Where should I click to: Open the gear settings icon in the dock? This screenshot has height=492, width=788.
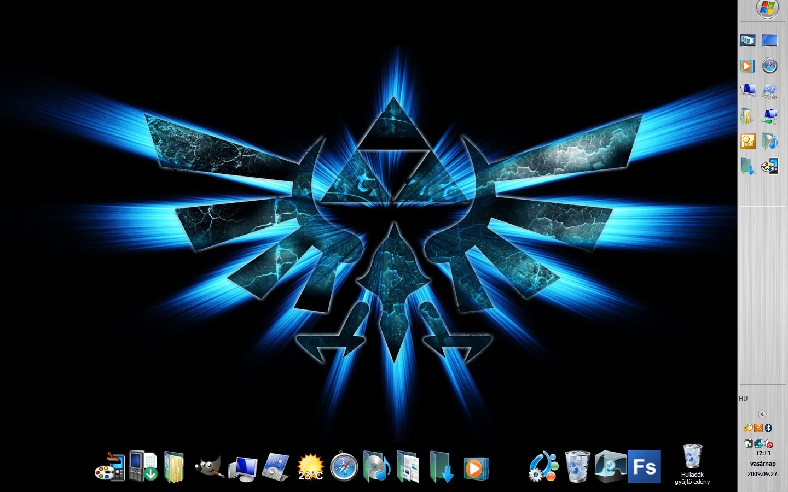point(543,467)
